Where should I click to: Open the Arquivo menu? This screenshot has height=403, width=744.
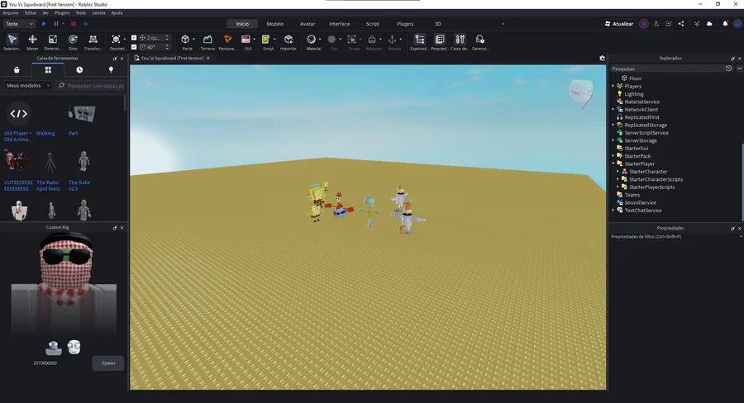[x=11, y=13]
